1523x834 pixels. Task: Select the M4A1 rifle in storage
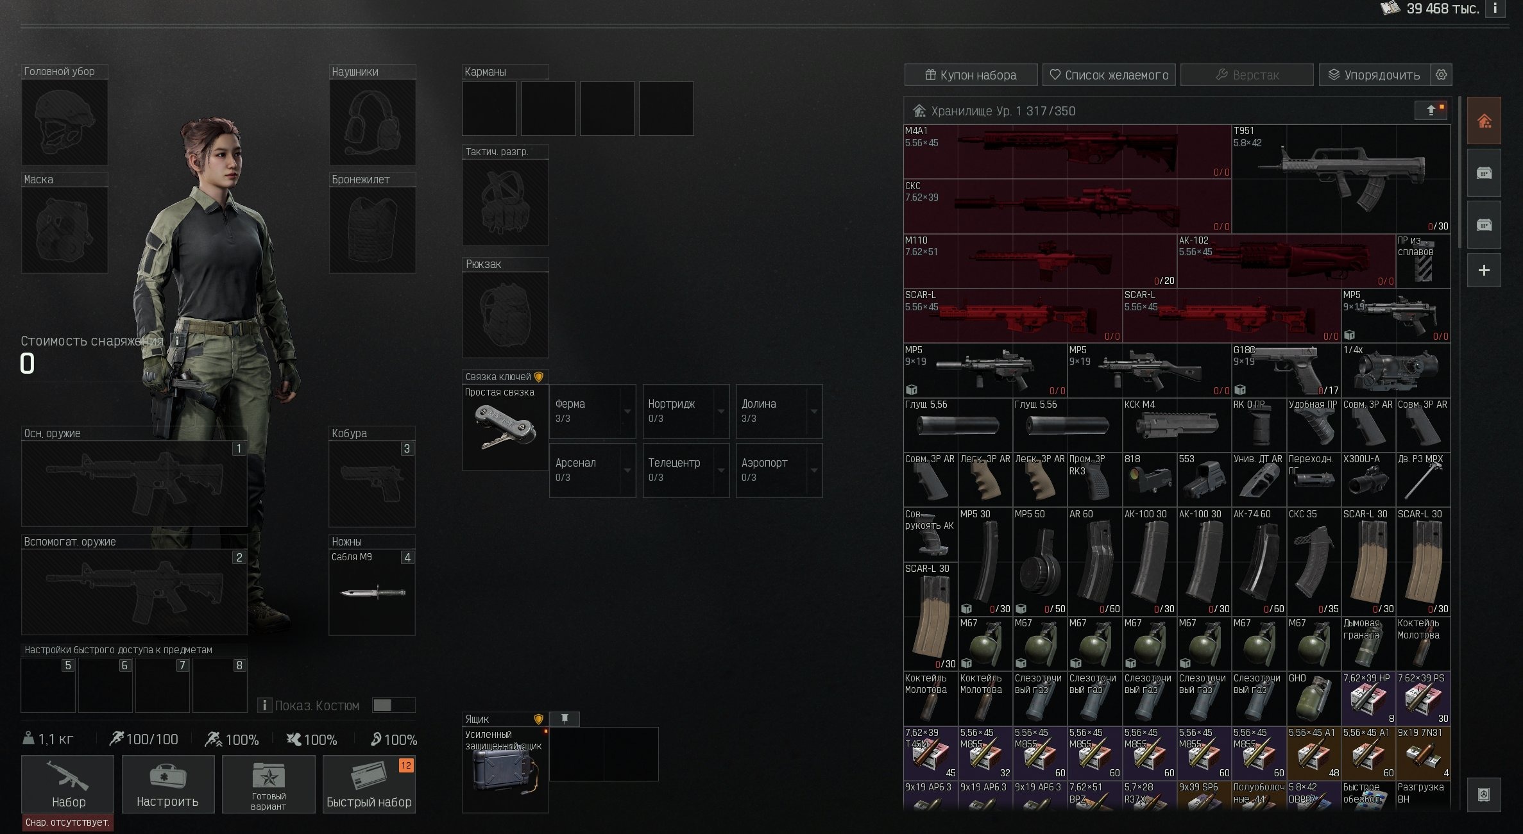(1068, 151)
